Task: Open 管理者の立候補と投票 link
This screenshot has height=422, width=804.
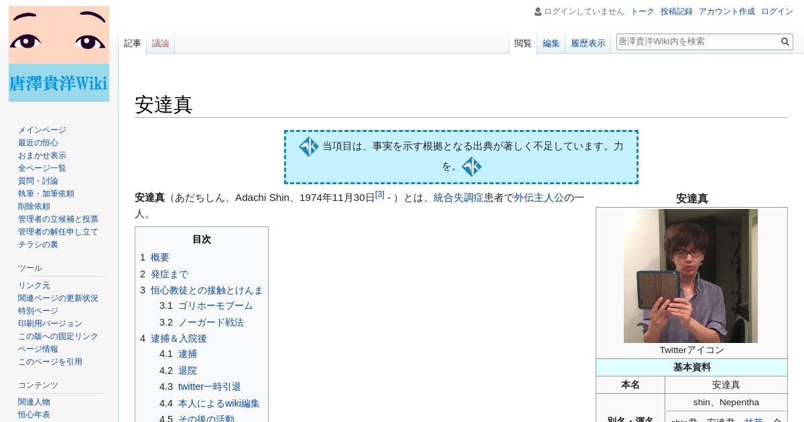Action: [x=58, y=219]
